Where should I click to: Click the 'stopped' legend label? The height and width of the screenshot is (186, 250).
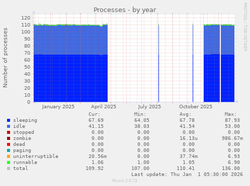24,132
